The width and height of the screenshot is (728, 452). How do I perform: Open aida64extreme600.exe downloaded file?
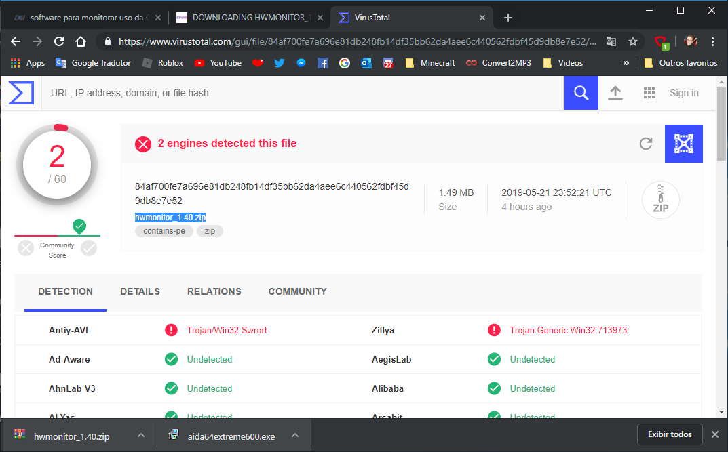point(231,436)
